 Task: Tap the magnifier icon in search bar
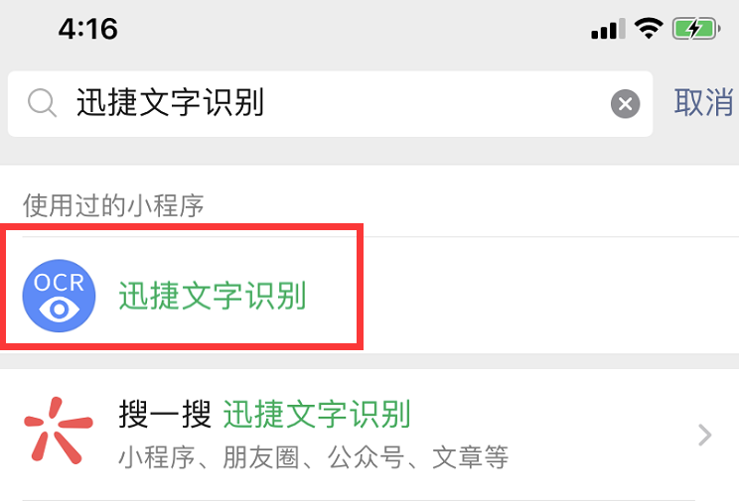point(42,102)
